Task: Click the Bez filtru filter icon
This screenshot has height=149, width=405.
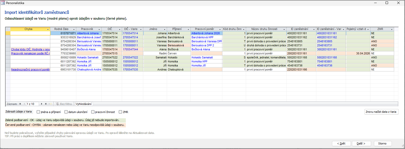Action: [58, 104]
